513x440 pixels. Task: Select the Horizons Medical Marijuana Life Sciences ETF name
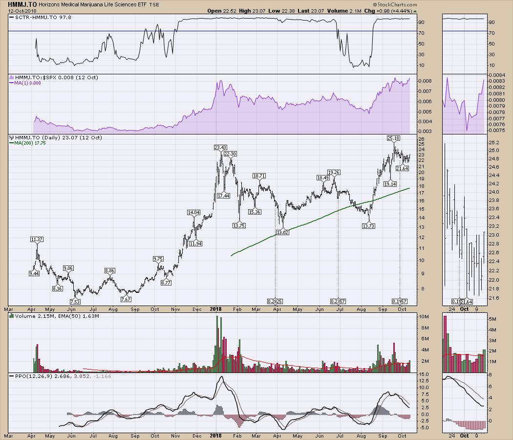[93, 4]
